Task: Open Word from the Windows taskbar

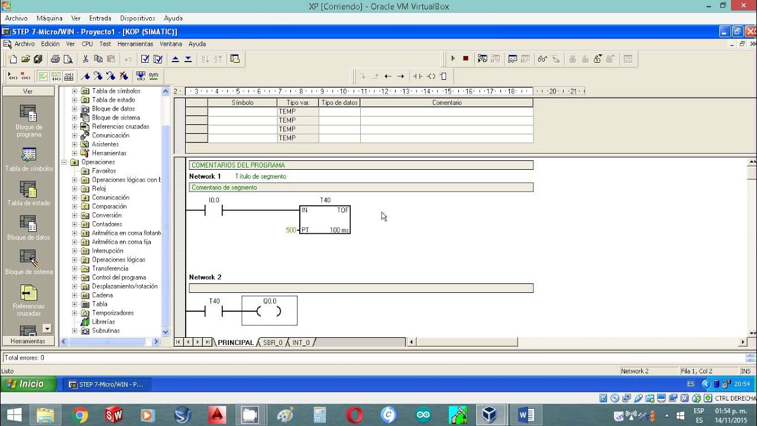Action: point(526,415)
